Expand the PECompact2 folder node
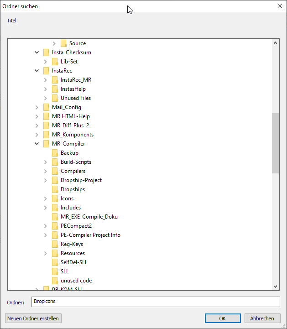The height and width of the screenshot is (329, 287). pos(46,226)
